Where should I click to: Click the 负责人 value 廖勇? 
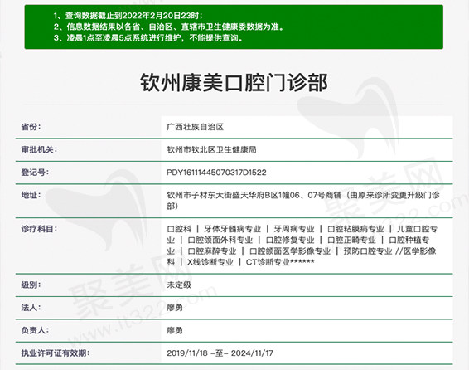(x=175, y=330)
